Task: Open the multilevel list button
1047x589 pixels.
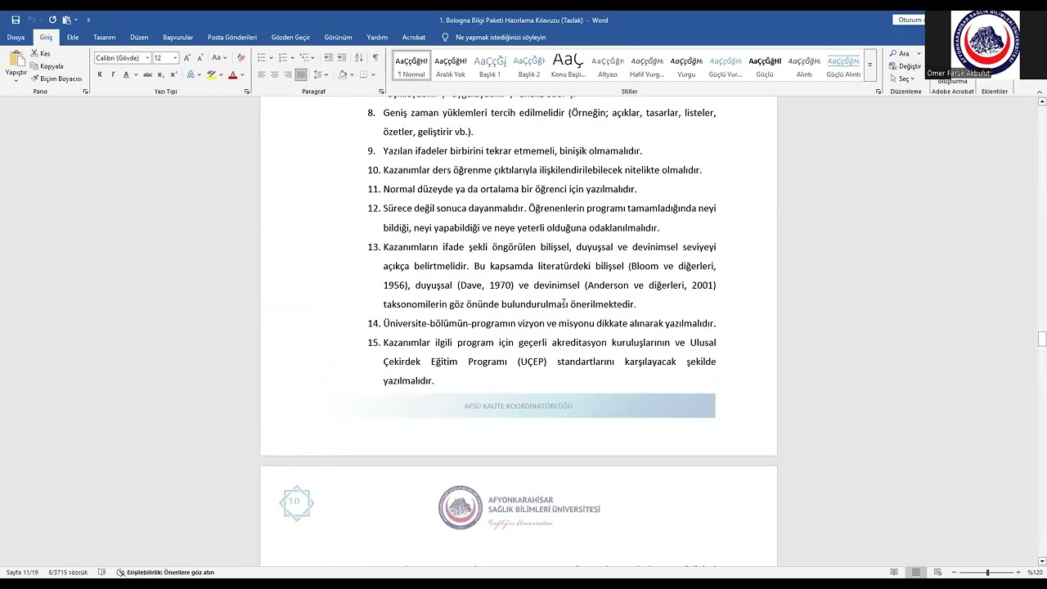Action: click(303, 57)
